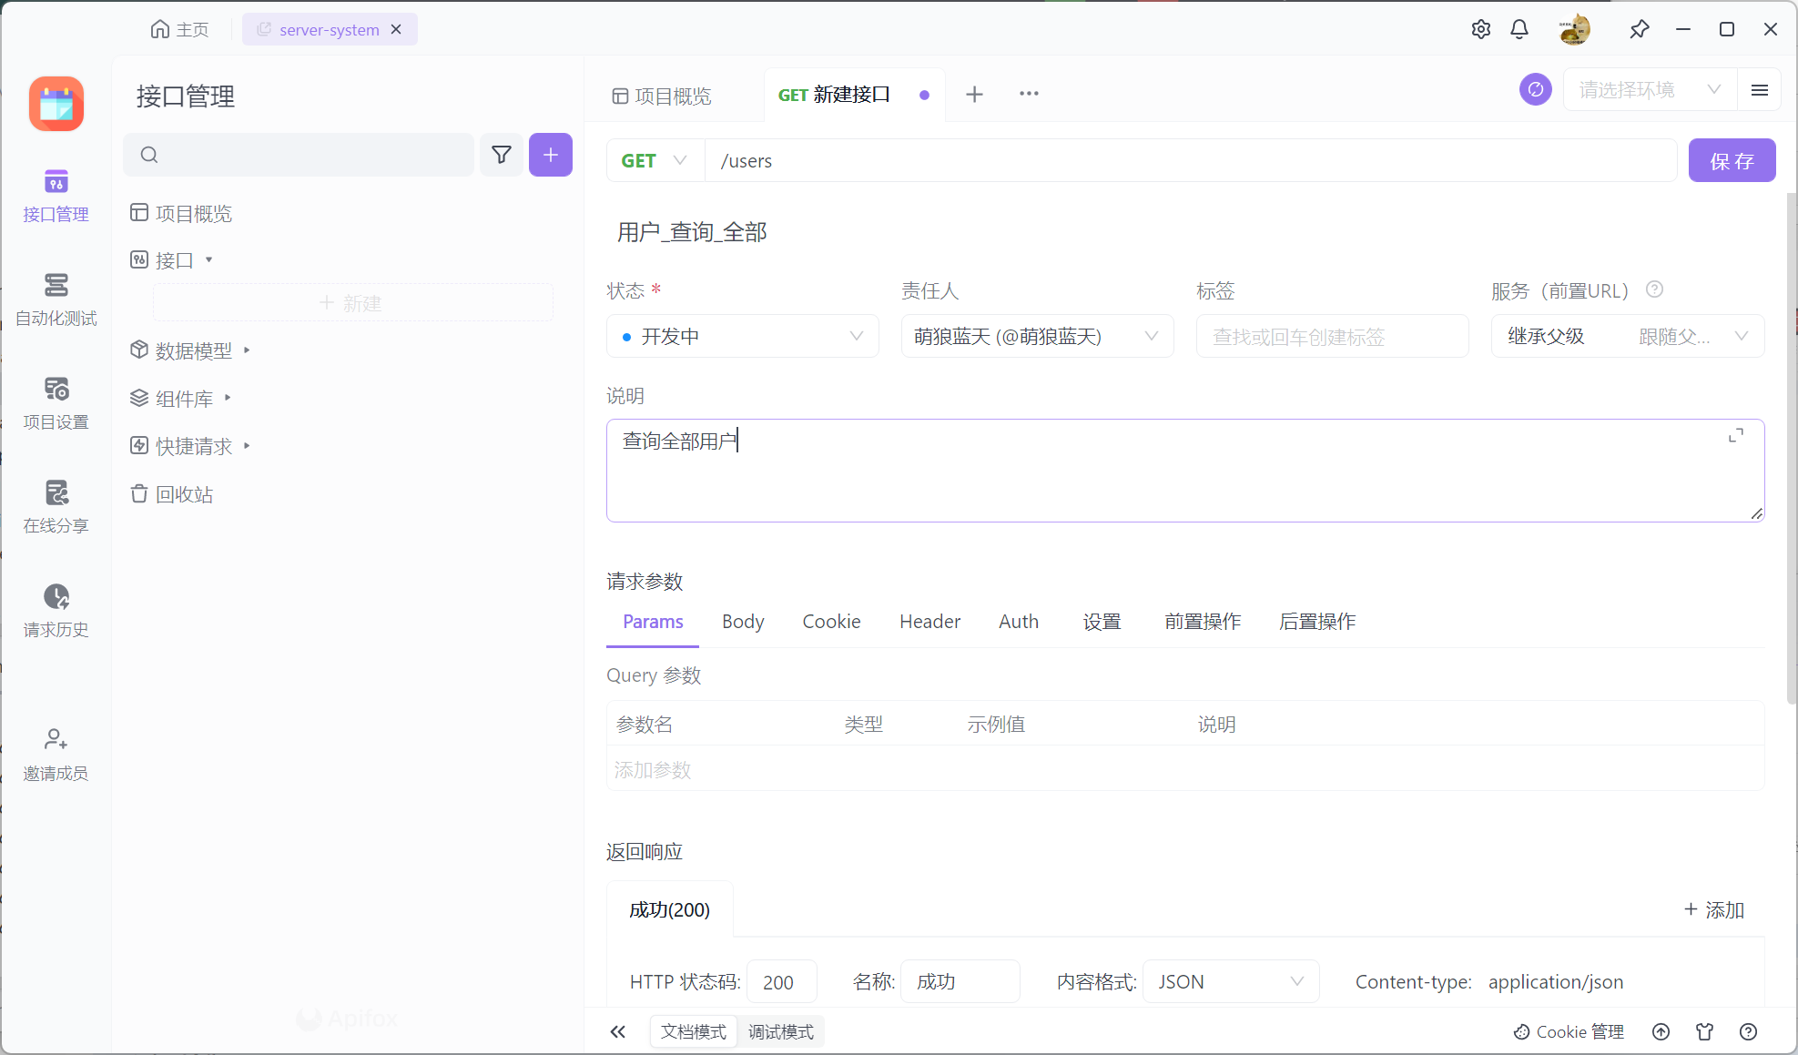The width and height of the screenshot is (1798, 1055).
Task: Go to 主页 home tab
Action: tap(179, 29)
